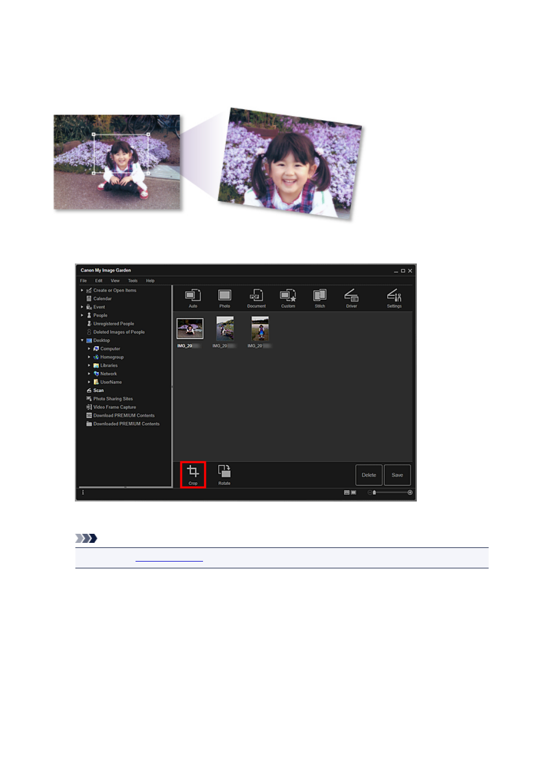This screenshot has width=541, height=765.
Task: Click the Save button
Action: tap(397, 475)
